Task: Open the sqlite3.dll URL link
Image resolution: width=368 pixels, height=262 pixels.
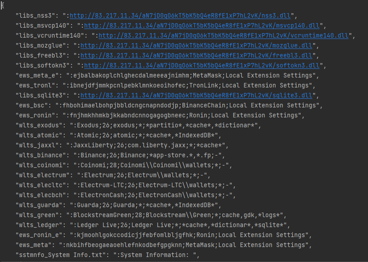Action: coord(196,95)
